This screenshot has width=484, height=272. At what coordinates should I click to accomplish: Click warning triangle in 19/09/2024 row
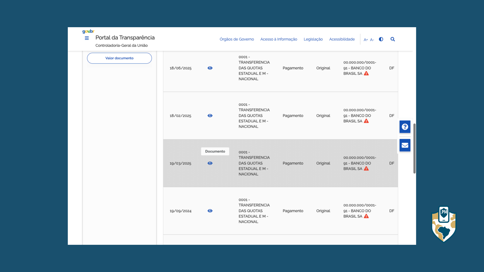click(366, 216)
